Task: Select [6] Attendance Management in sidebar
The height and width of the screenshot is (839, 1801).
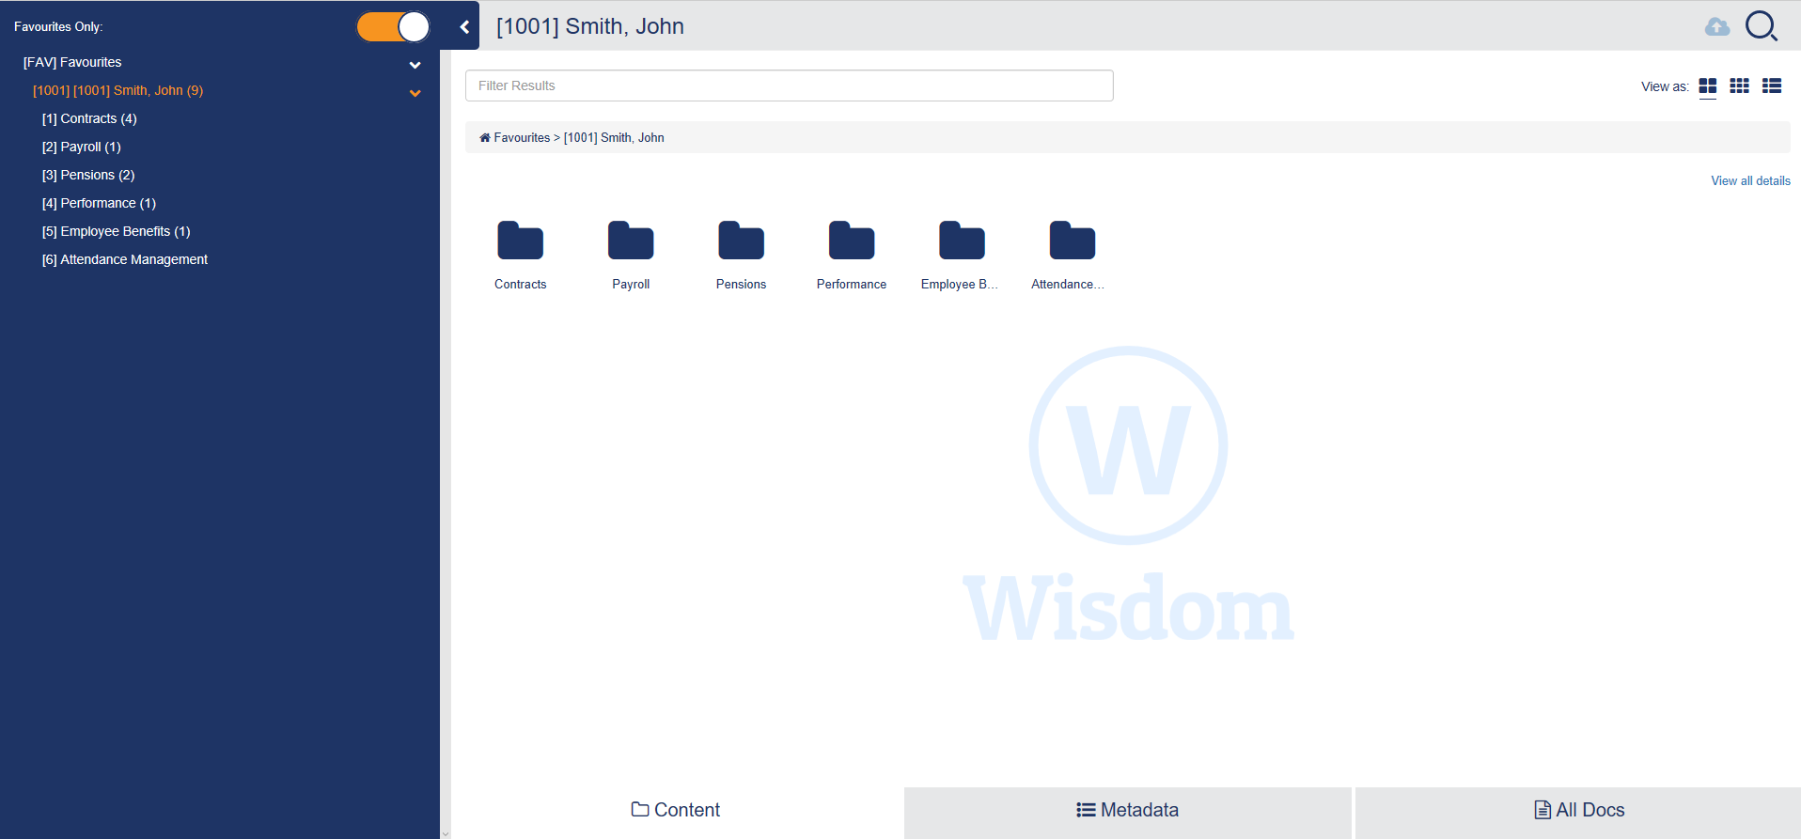Action: point(125,259)
